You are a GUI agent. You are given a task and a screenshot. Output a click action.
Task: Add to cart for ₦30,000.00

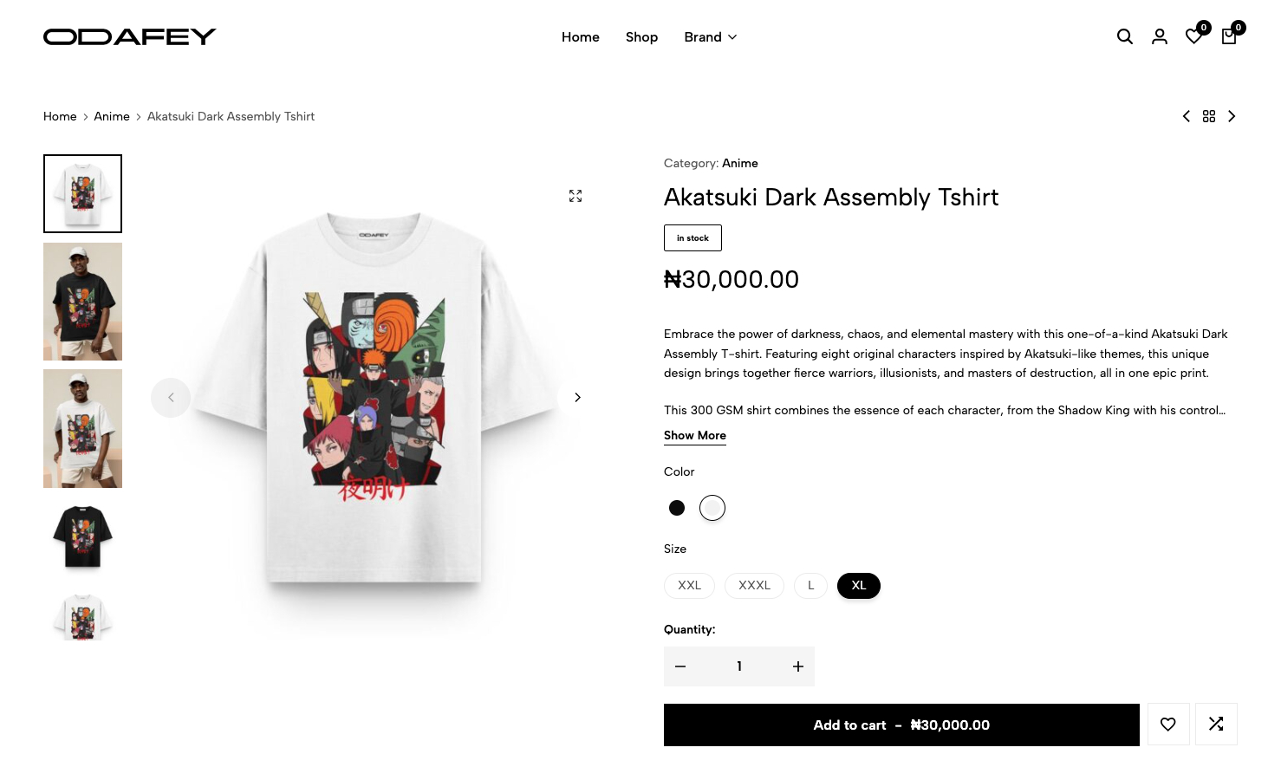pos(901,725)
